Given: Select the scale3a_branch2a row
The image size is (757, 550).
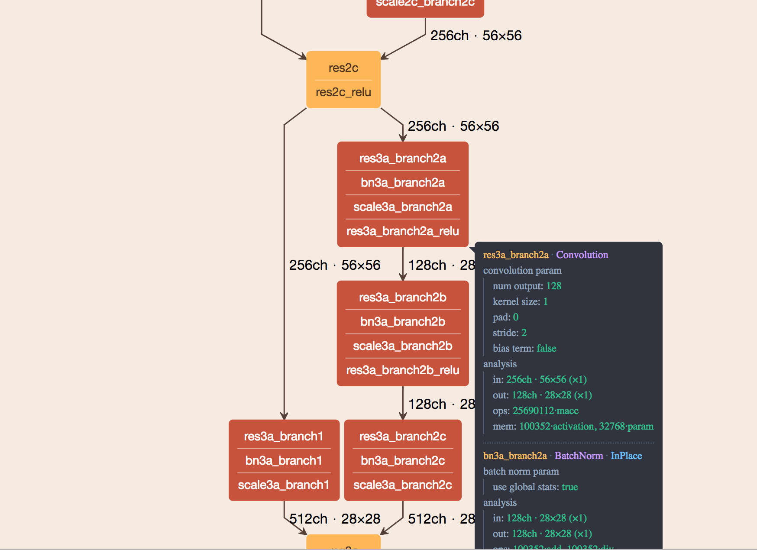Looking at the screenshot, I should 402,207.
